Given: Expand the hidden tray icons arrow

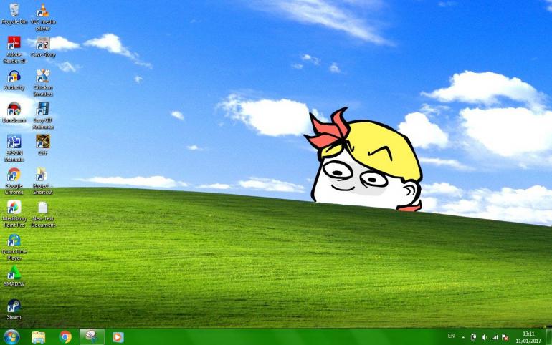Looking at the screenshot, I should pos(463,337).
